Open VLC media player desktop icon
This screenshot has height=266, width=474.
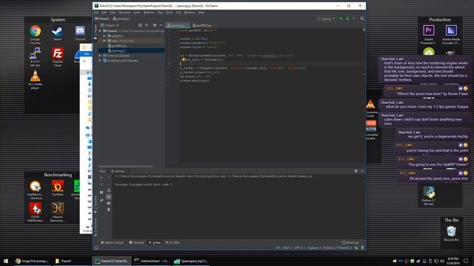coord(35,80)
